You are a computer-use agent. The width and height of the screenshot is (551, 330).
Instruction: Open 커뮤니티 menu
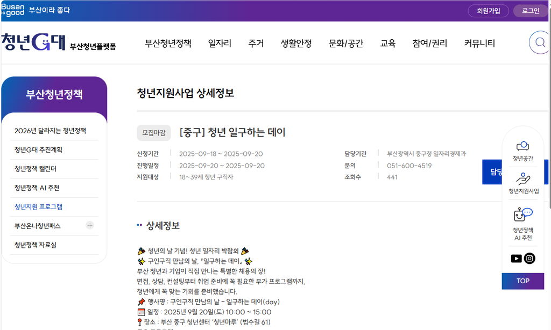pyautogui.click(x=479, y=43)
